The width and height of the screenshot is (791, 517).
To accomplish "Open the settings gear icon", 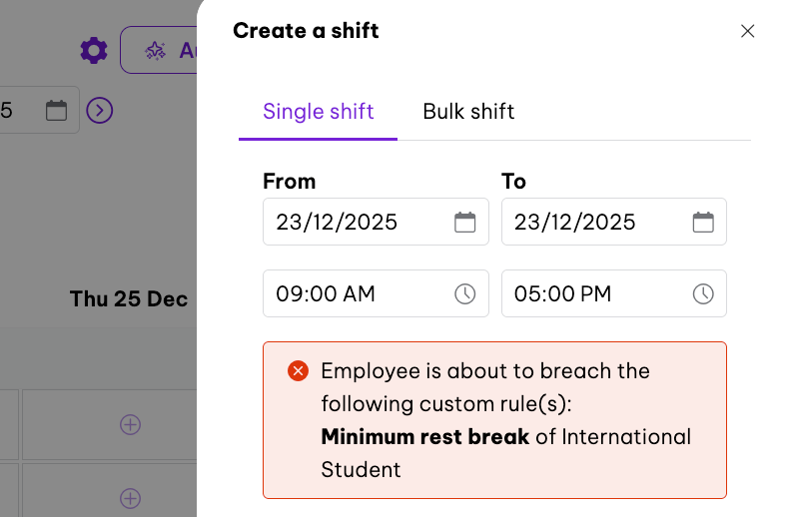I will [x=94, y=50].
